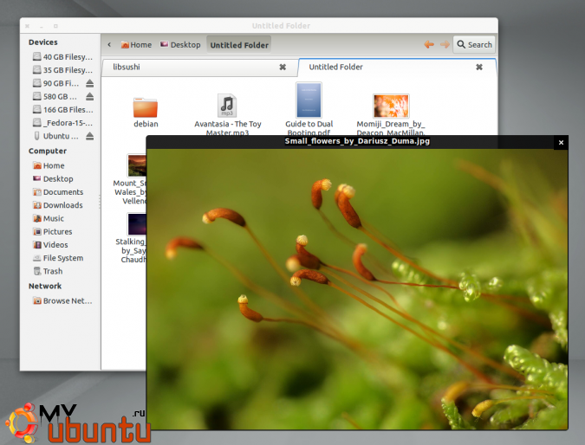Image resolution: width=585 pixels, height=445 pixels.
Task: Open the _Fedora-15 device
Action: tap(62, 123)
